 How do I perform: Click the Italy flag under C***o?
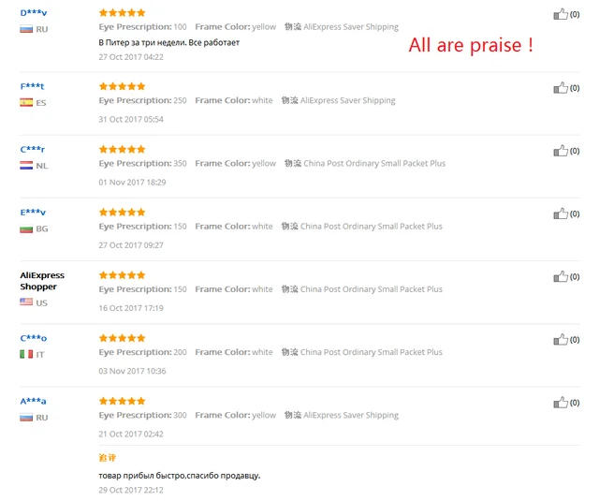coord(26,354)
